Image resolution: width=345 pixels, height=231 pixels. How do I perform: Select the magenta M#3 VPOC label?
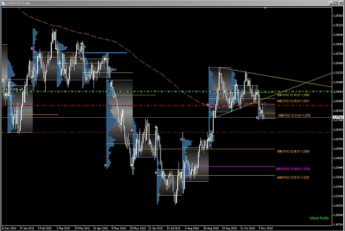pyautogui.click(x=293, y=169)
